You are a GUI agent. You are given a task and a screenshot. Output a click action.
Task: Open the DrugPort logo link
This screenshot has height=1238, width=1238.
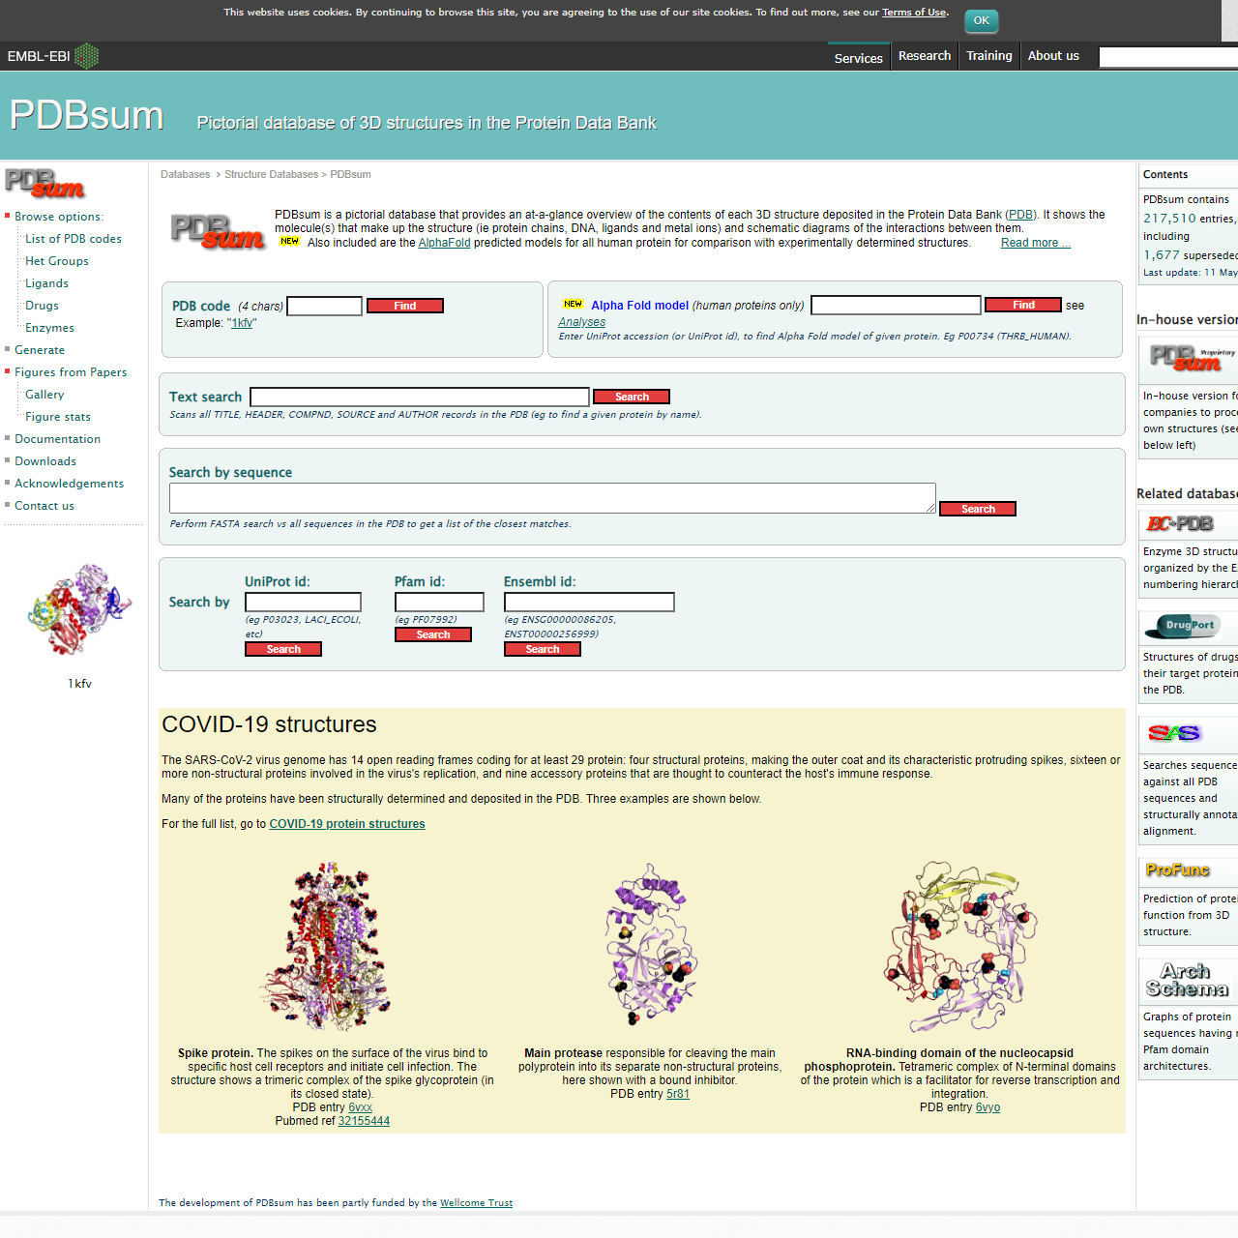coord(1188,626)
